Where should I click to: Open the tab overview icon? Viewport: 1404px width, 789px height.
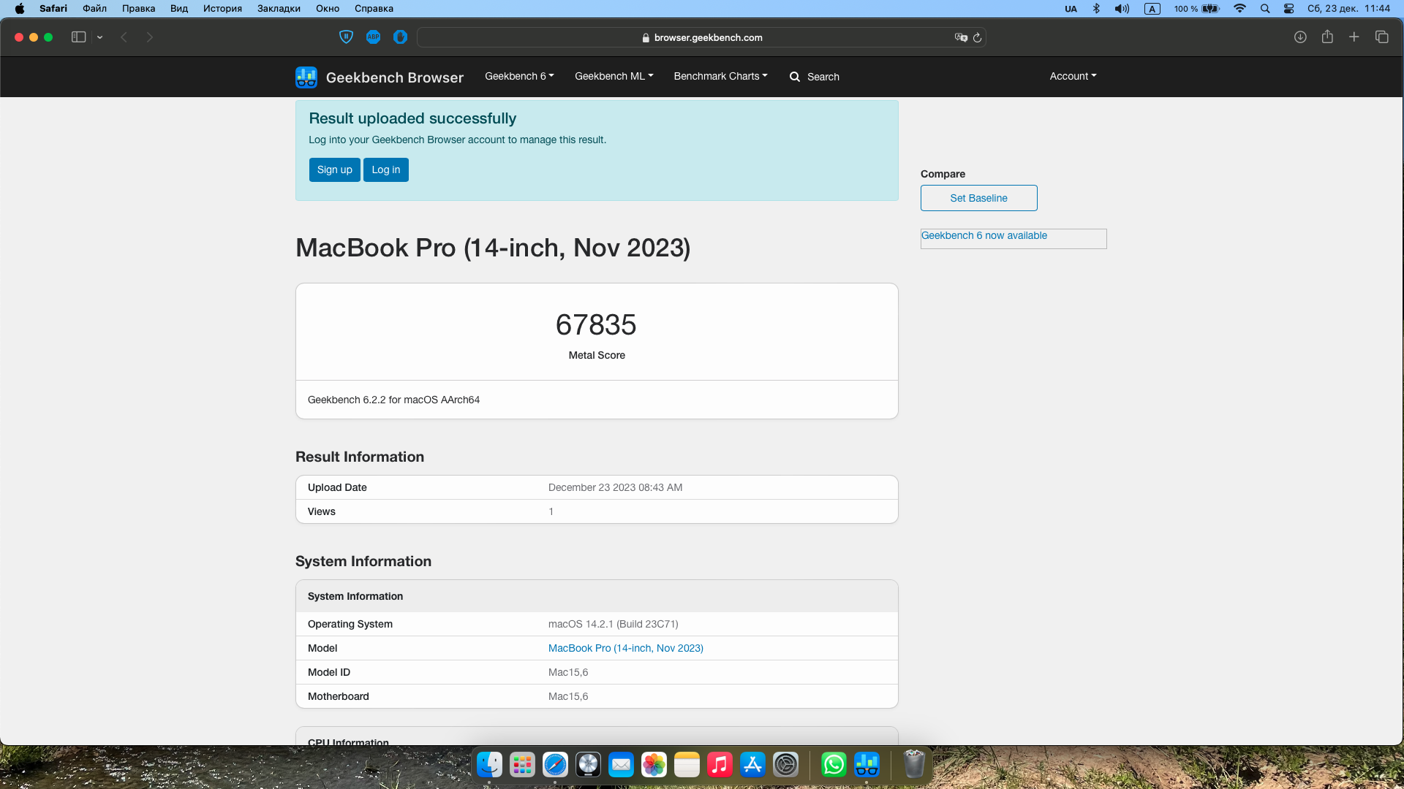1381,37
